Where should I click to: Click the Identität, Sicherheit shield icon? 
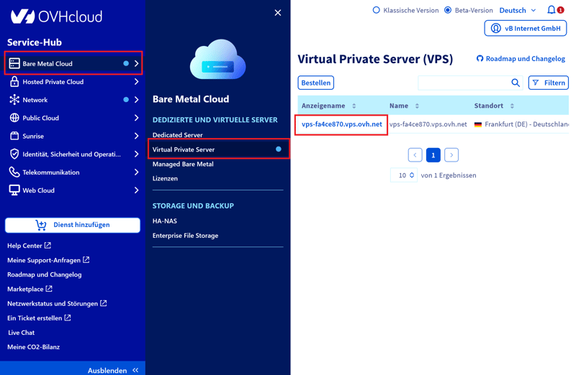point(14,154)
